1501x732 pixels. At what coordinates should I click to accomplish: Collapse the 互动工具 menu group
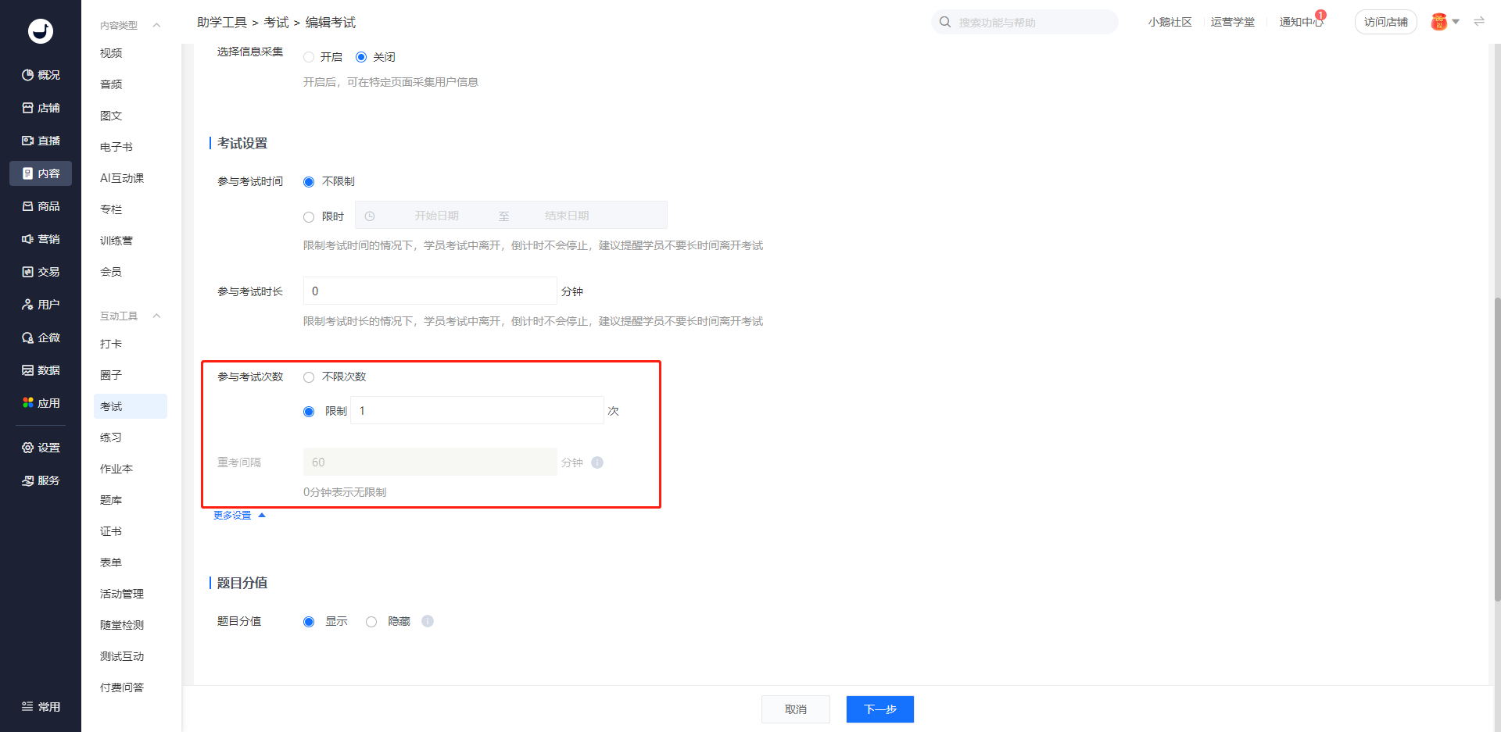click(x=156, y=316)
